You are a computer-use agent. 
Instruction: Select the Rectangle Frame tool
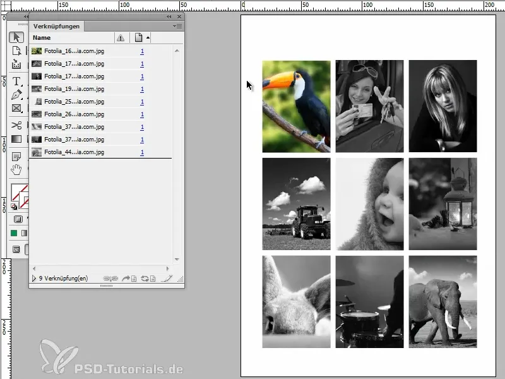[16, 108]
